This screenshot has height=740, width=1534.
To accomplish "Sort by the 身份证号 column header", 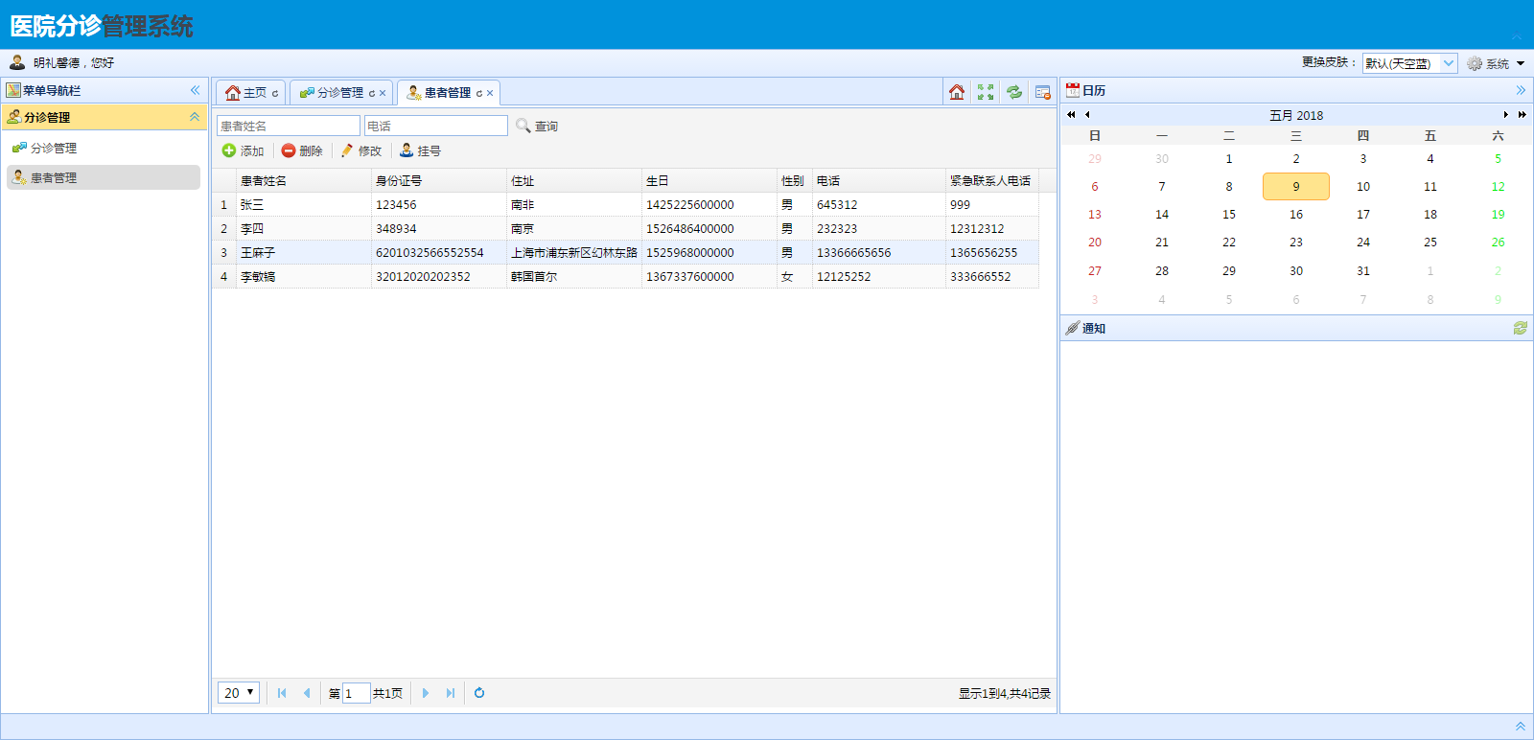I will point(438,180).
